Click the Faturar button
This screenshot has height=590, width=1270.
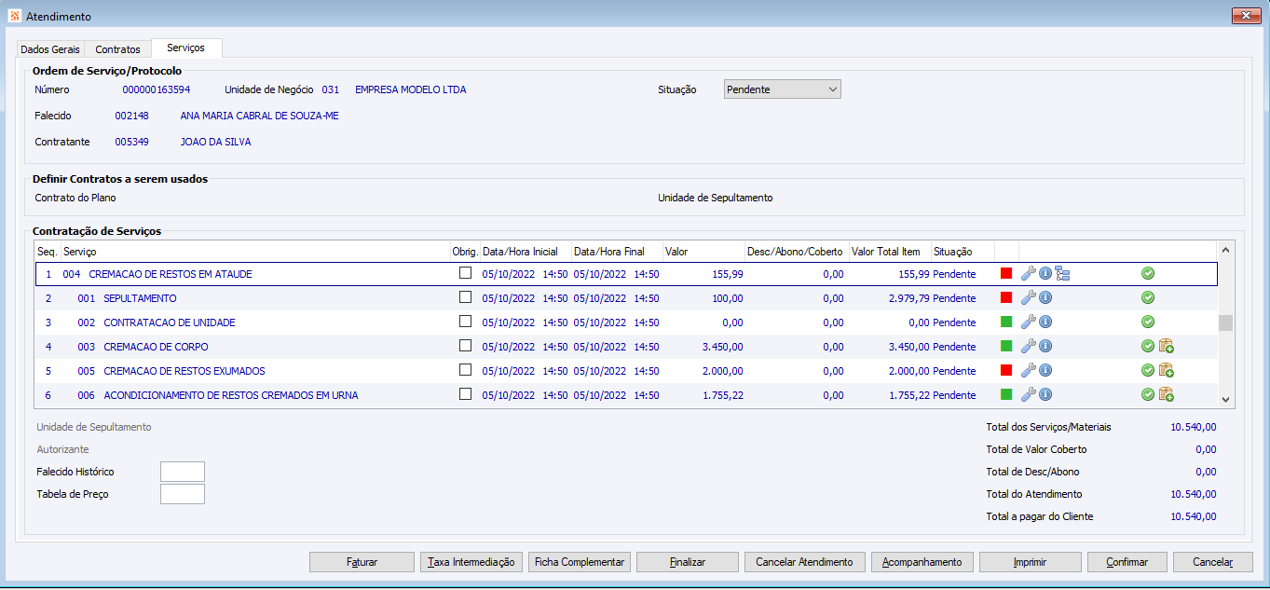click(x=362, y=562)
